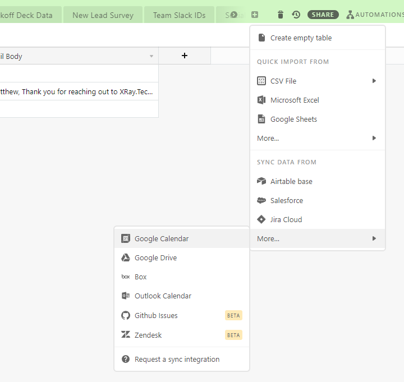Click the AUTOMATIONS label
Image resolution: width=404 pixels, height=382 pixels.
[x=379, y=15]
